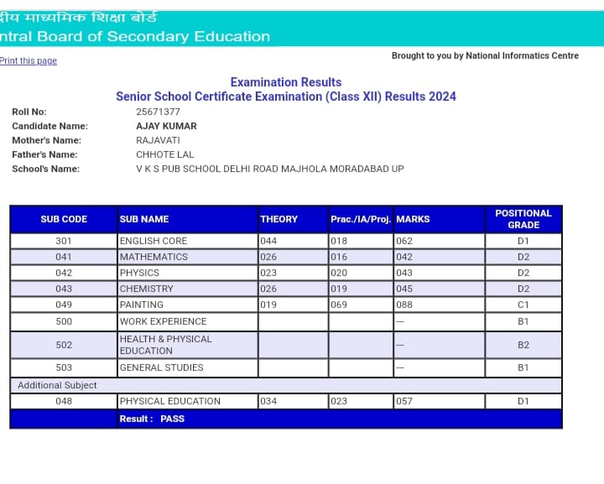This screenshot has width=604, height=484.
Task: Click the THEORY column header
Action: click(x=293, y=219)
